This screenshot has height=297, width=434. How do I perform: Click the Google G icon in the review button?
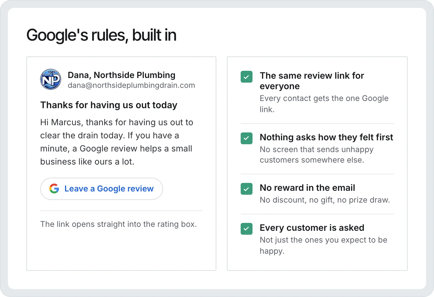54,188
